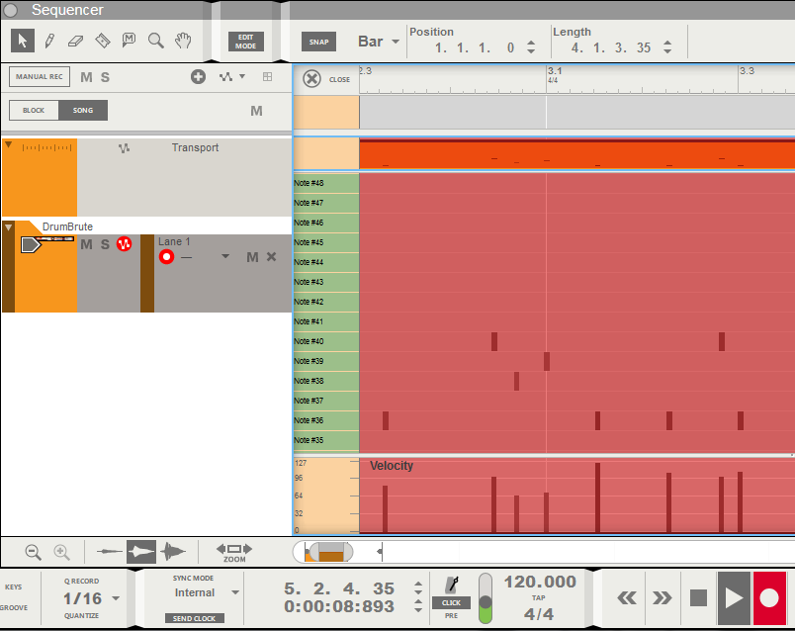Image resolution: width=795 pixels, height=631 pixels.
Task: Collapse the DrumBrute track triangle
Action: tap(9, 227)
